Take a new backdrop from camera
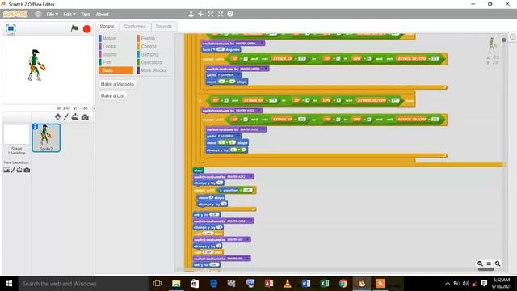Image resolution: width=517 pixels, height=291 pixels. tap(27, 170)
